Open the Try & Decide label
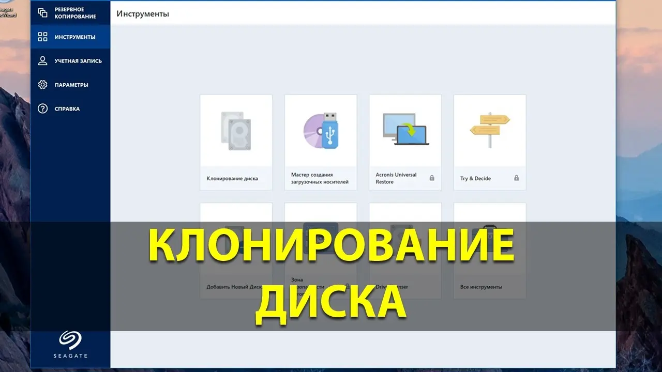The height and width of the screenshot is (372, 662). click(x=475, y=179)
